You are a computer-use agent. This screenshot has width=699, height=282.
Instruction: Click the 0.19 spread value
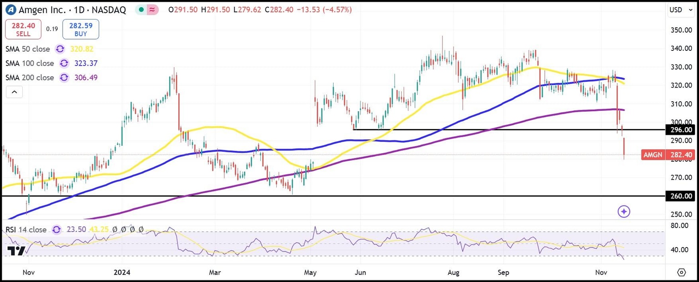(x=52, y=29)
